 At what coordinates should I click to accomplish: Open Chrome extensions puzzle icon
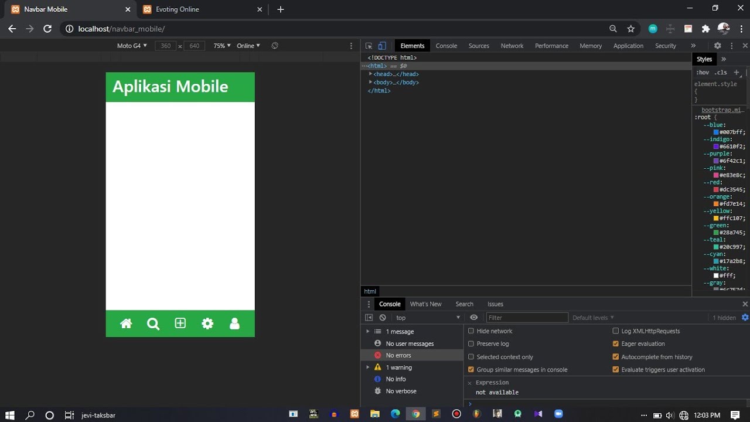(705, 29)
